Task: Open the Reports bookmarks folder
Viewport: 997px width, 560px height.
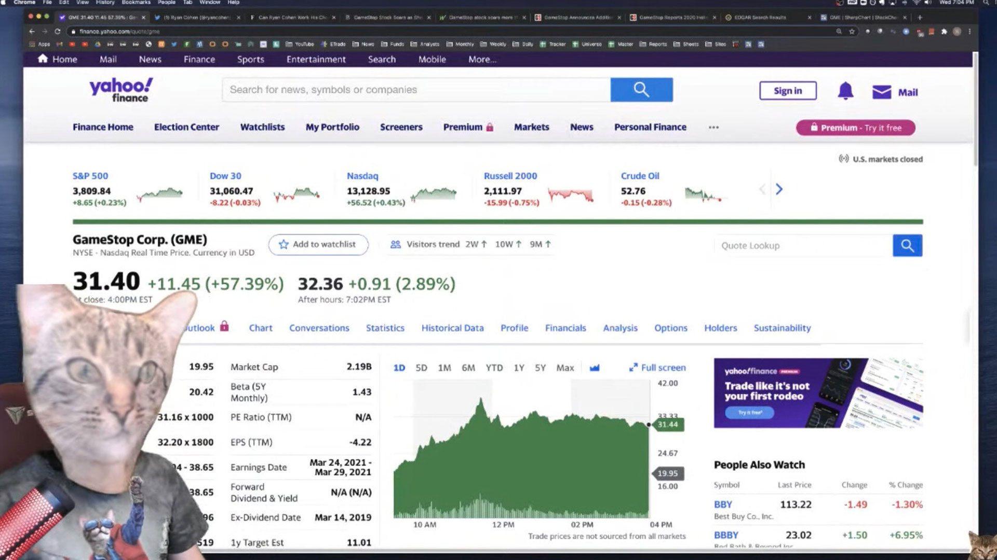Action: tap(653, 44)
